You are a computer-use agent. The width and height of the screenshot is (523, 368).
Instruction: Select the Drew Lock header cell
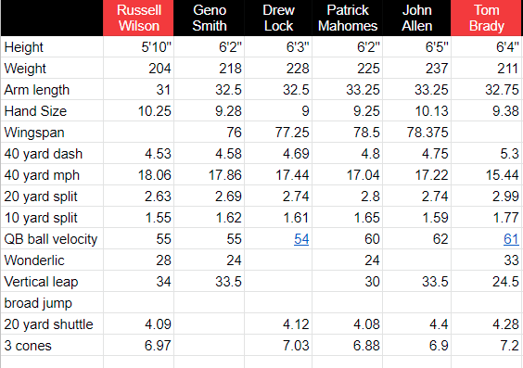(x=278, y=18)
